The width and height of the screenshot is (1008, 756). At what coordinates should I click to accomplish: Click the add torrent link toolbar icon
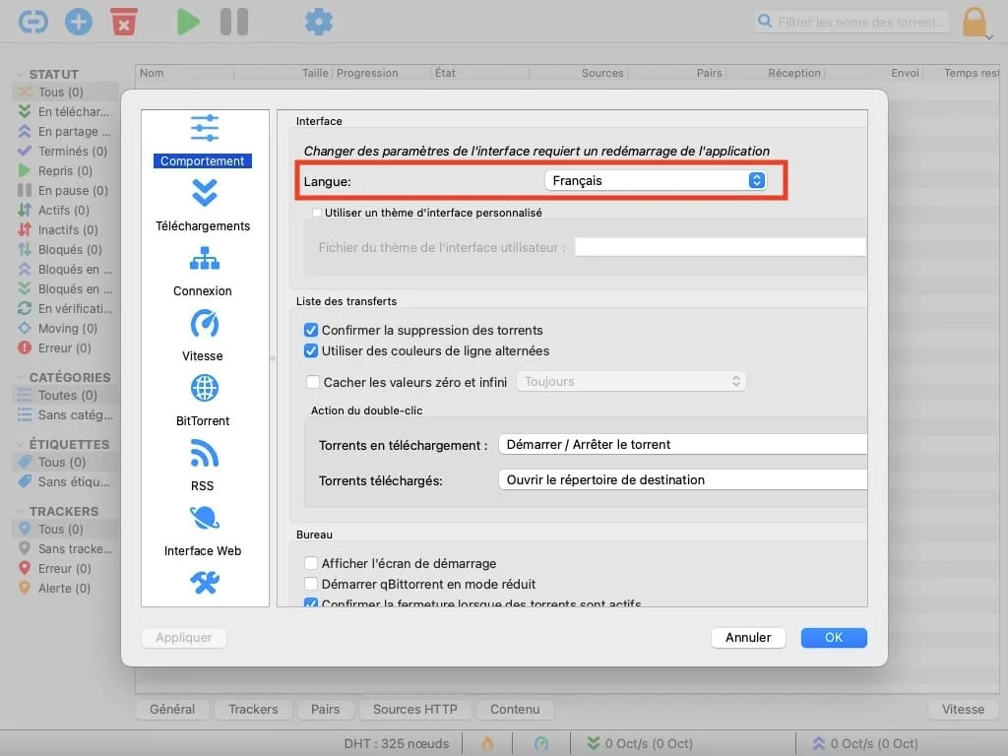(32, 22)
